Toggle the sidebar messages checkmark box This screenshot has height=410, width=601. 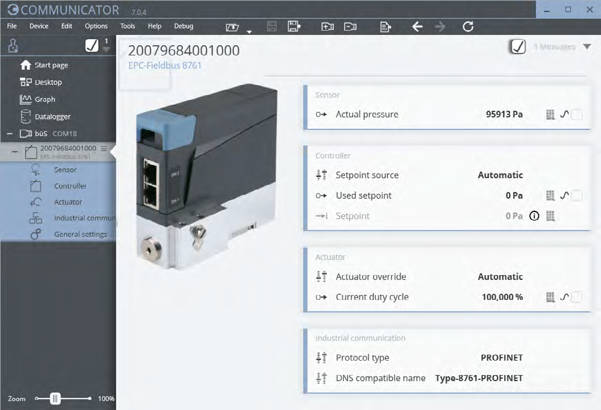pyautogui.click(x=92, y=46)
